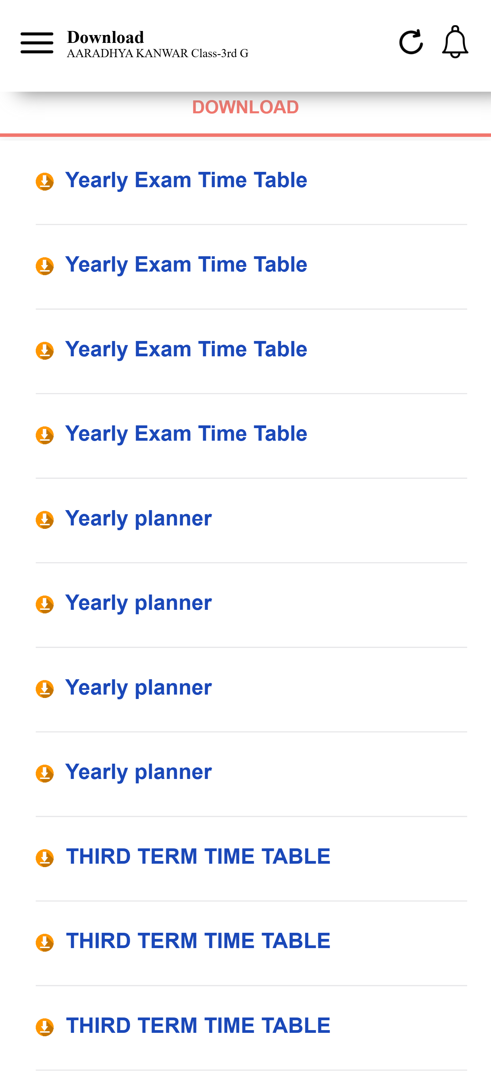
Task: Tap download icon of first THIRD TERM TIME TABLE
Action: [x=45, y=858]
